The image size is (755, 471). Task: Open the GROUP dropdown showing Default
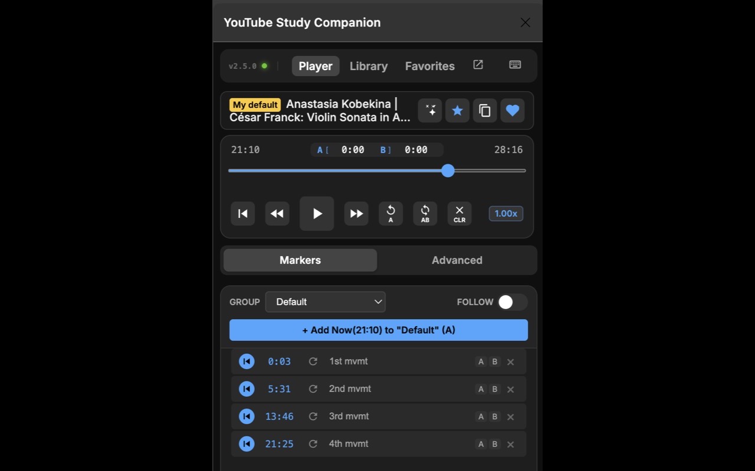[325, 301]
